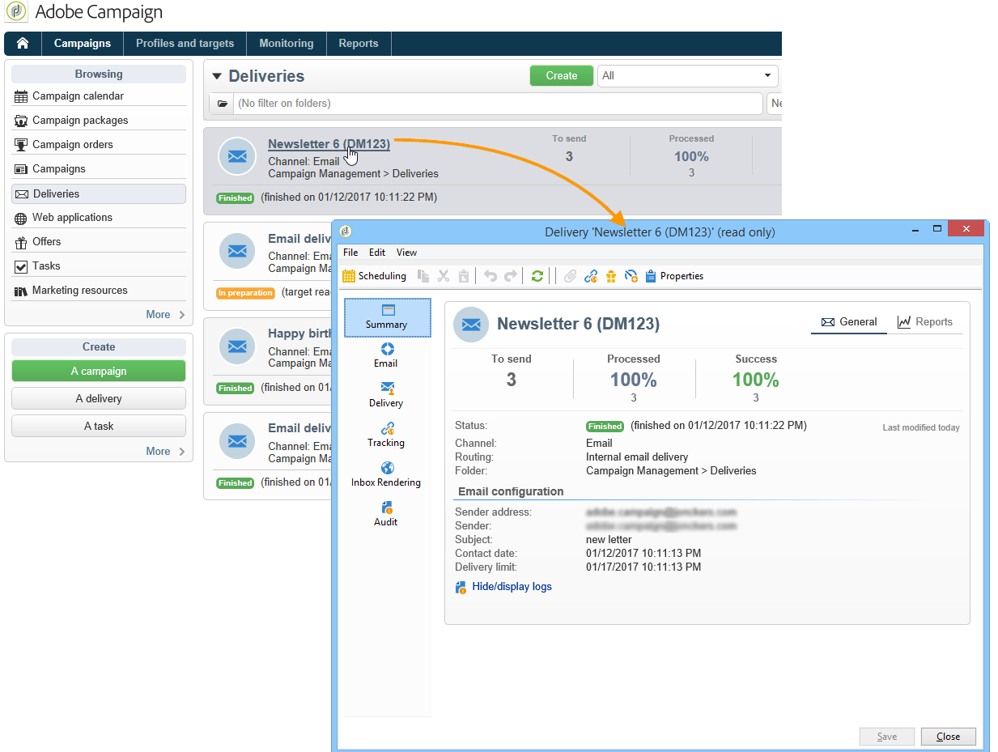998x752 pixels.
Task: Open Audit in delivery side panel
Action: (386, 515)
